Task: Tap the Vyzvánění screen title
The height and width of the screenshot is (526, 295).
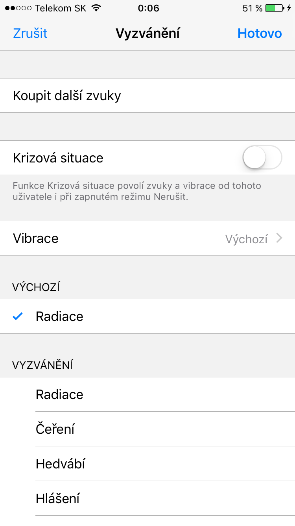Action: click(147, 34)
